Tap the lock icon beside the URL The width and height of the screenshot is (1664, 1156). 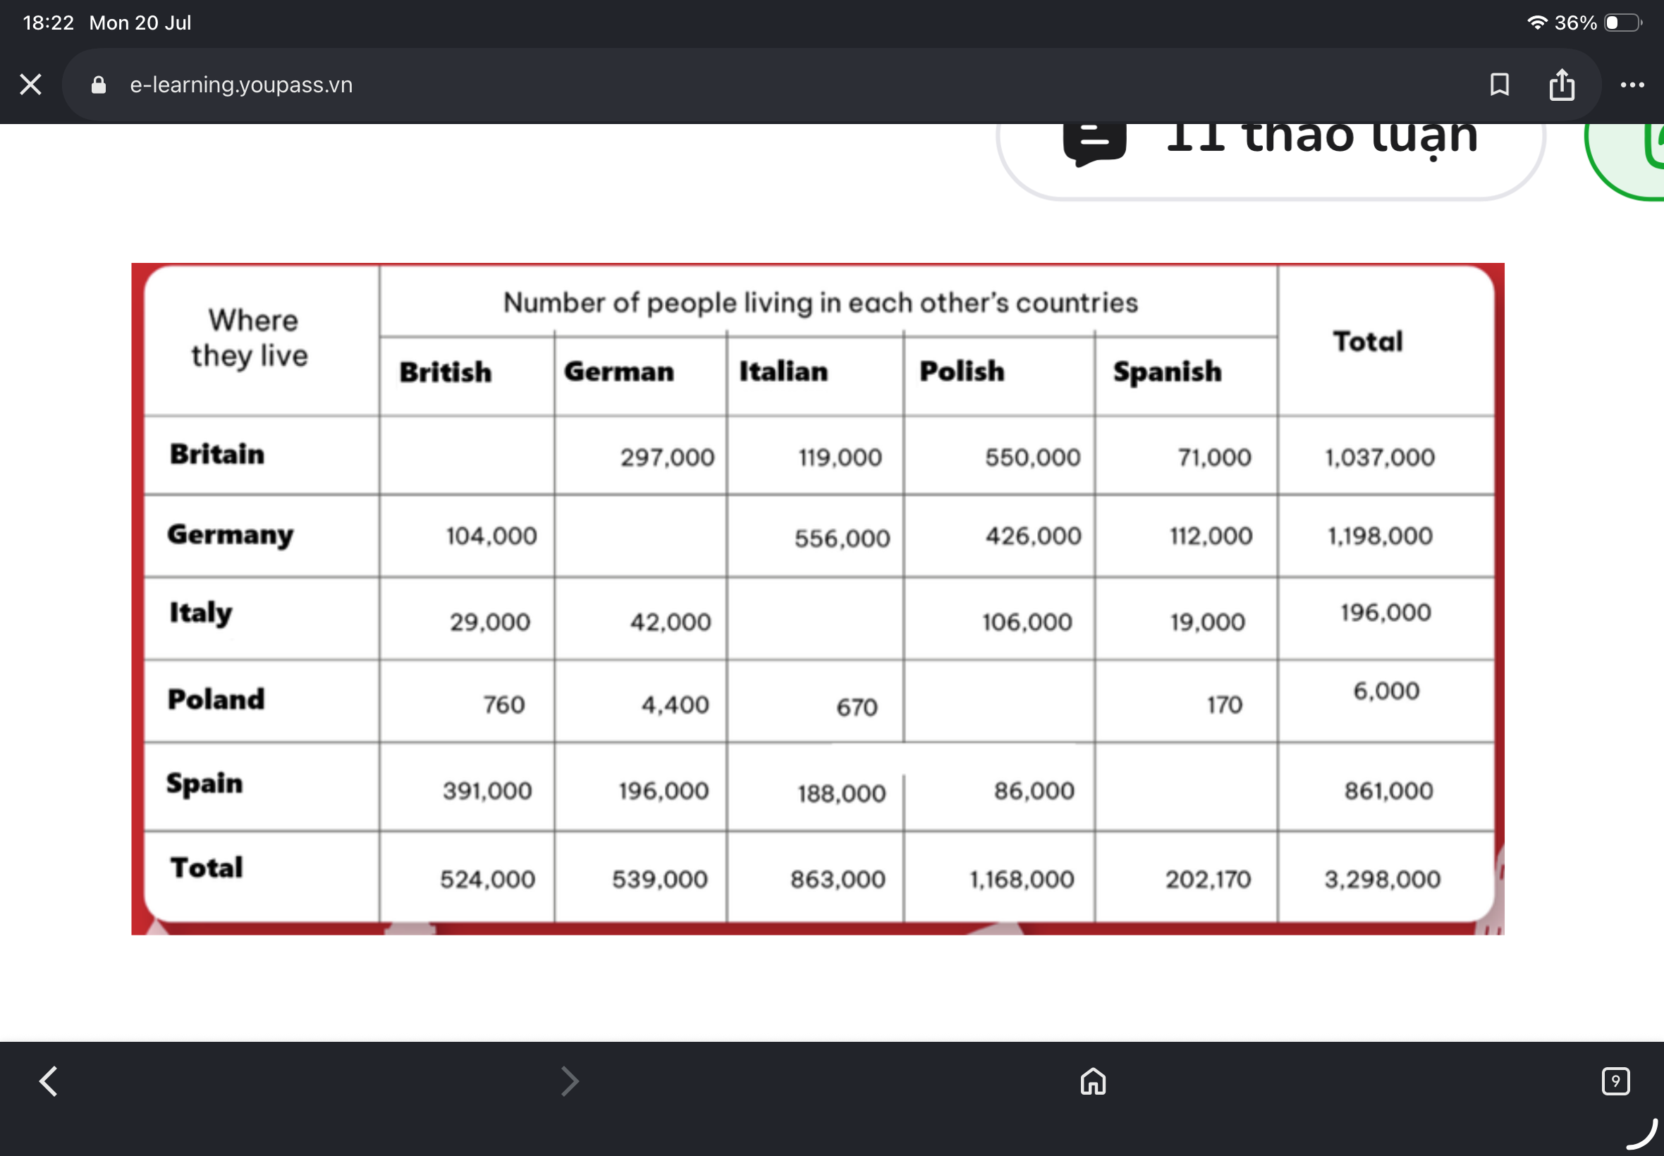tap(99, 85)
